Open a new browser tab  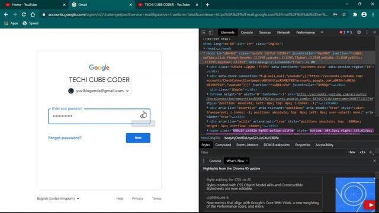[x=207, y=5]
